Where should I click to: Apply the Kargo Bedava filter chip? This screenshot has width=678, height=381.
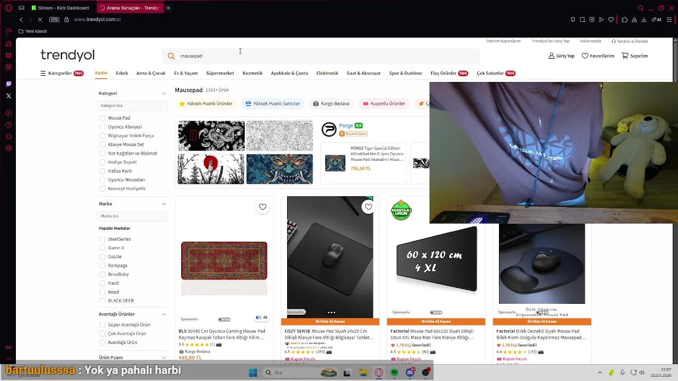point(331,104)
